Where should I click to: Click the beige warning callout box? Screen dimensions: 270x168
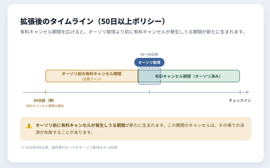pos(136,129)
